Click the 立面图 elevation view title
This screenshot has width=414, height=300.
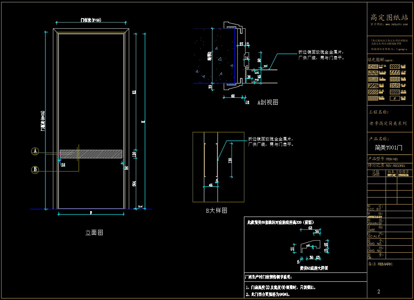(94, 233)
